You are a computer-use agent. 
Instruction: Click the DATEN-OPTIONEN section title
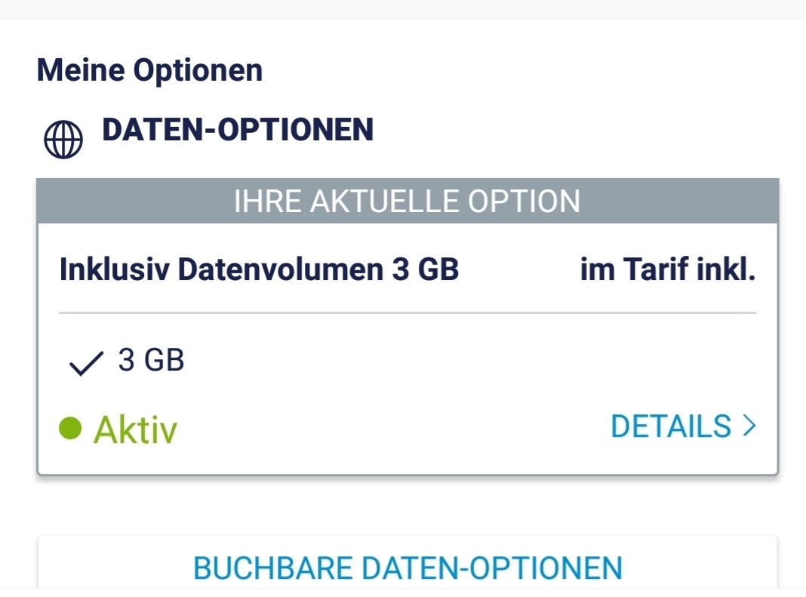tap(238, 130)
